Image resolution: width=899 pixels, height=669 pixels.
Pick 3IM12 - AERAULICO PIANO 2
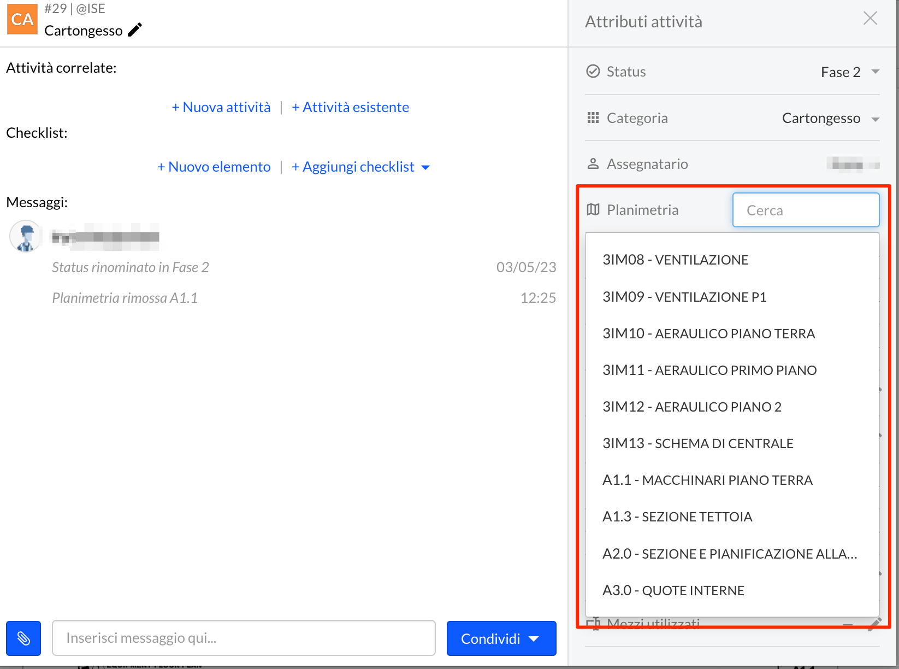click(732, 407)
